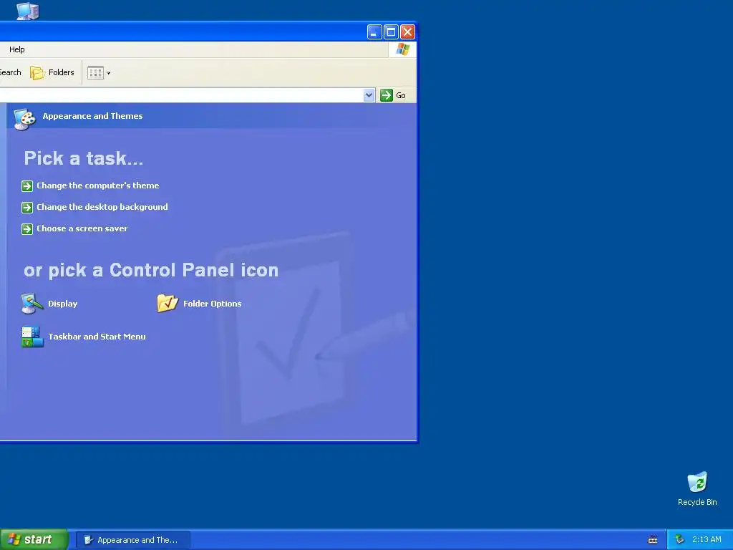Click the green arrow beside Choose a screen saver

pyautogui.click(x=27, y=229)
